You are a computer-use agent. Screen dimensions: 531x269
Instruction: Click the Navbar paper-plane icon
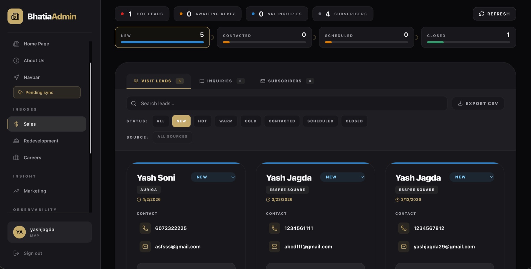16,77
